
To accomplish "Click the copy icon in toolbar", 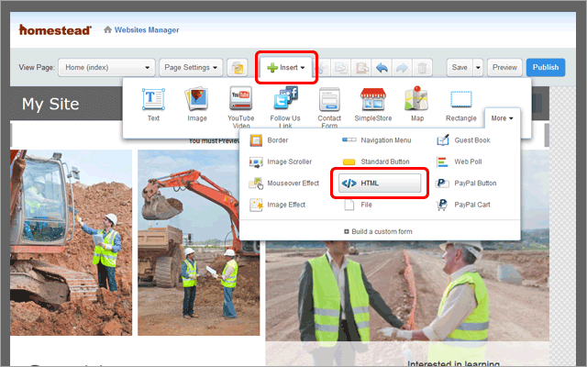I will click(341, 68).
